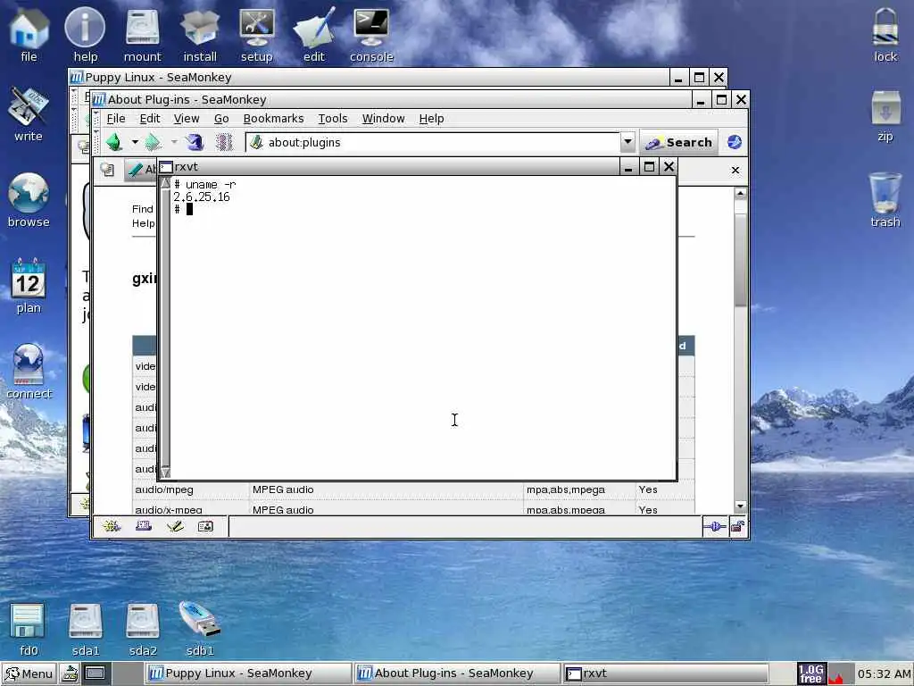The image size is (914, 686).
Task: Click the SeaMonkey Stop button
Action: 224,142
